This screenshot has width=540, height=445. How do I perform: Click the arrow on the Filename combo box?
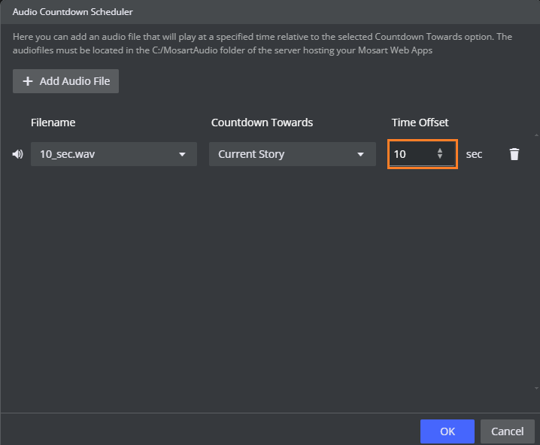182,155
